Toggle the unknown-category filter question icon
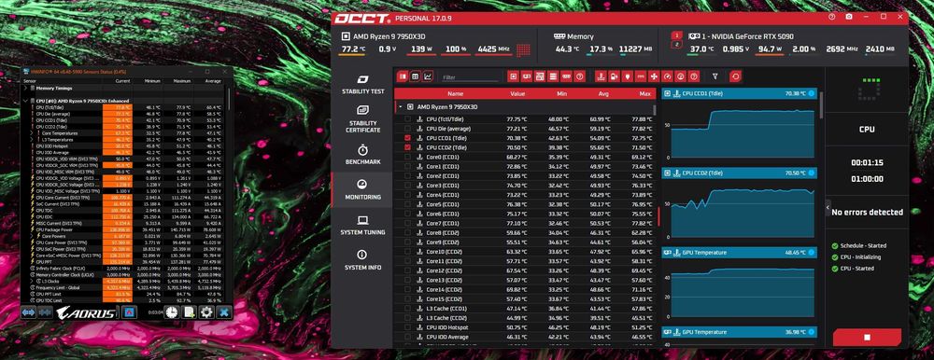The height and width of the screenshot is (360, 934). point(580,76)
